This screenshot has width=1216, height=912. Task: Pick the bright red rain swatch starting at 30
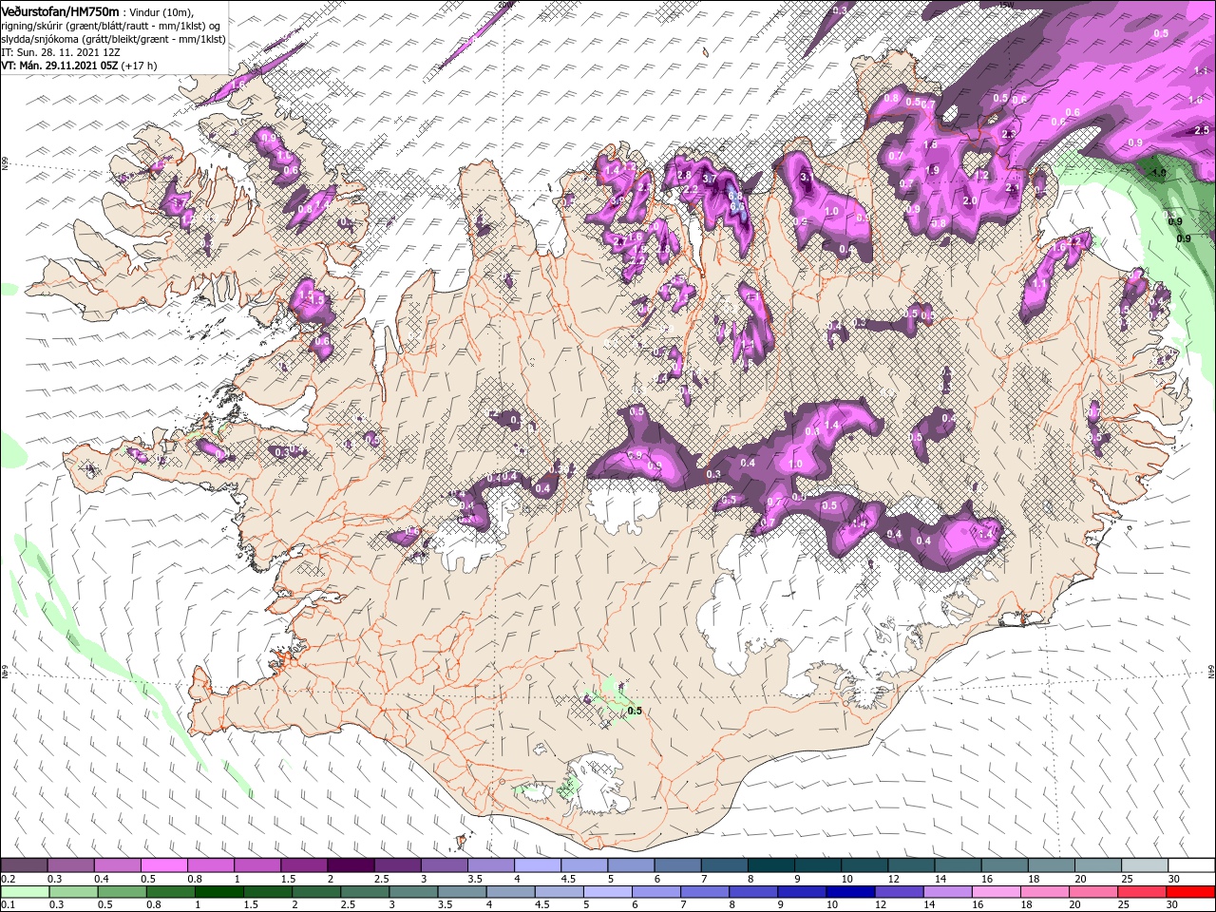1190,891
